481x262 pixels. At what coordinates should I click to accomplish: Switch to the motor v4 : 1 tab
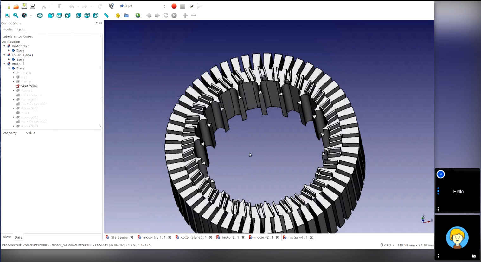pos(298,237)
